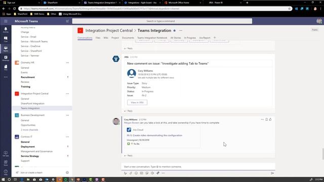Open the Documents tab
The height and width of the screenshot is (182, 324).
coord(128,38)
